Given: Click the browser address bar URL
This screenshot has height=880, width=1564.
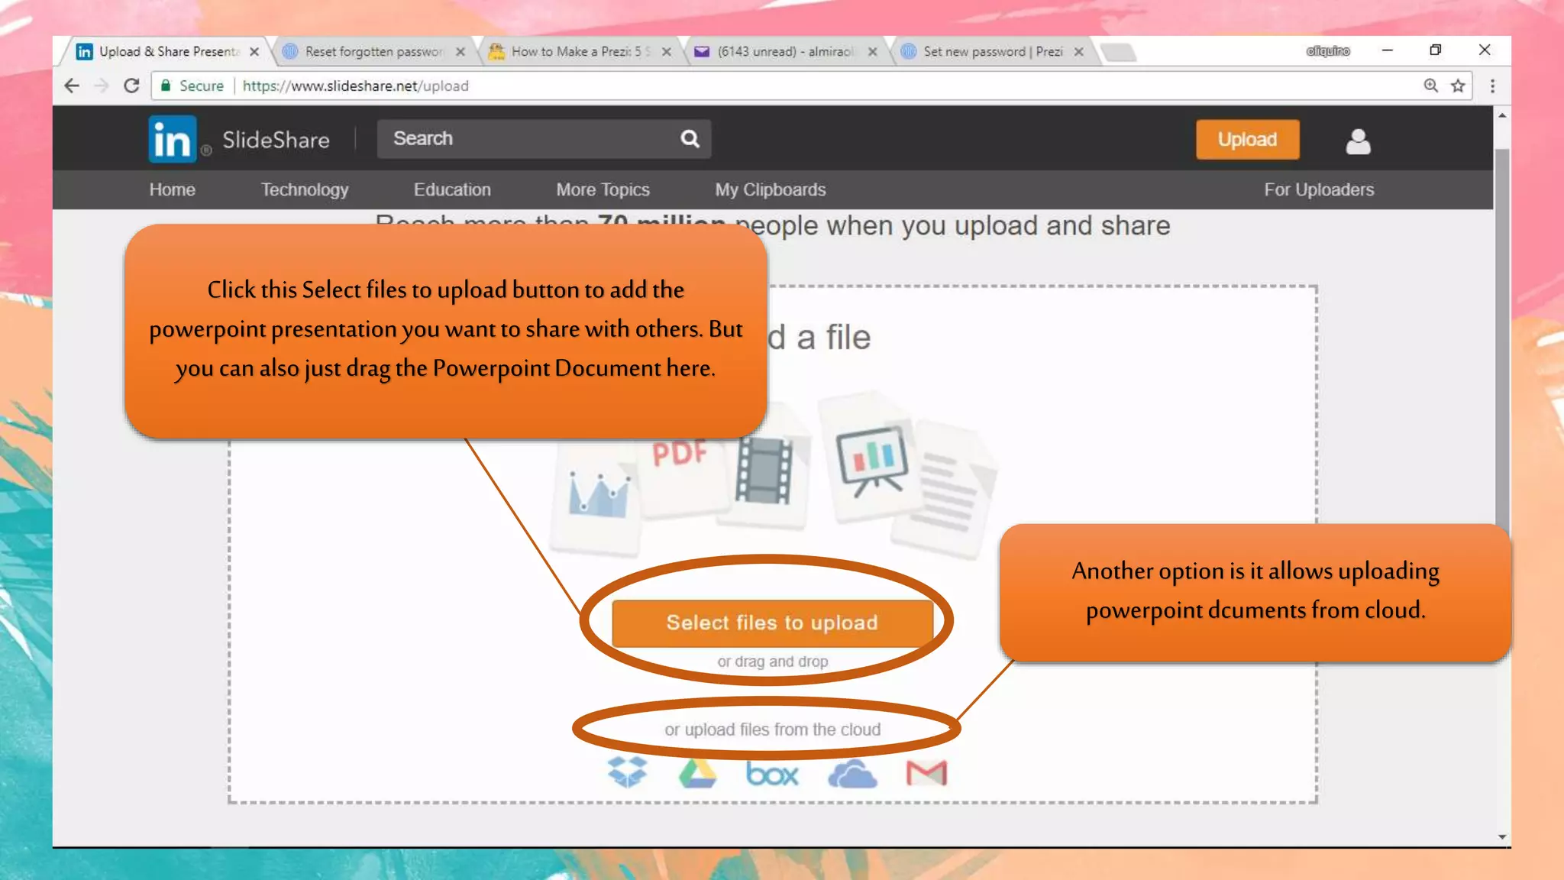Looking at the screenshot, I should coord(355,86).
